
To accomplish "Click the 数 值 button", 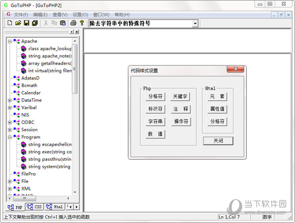I will [x=155, y=134].
